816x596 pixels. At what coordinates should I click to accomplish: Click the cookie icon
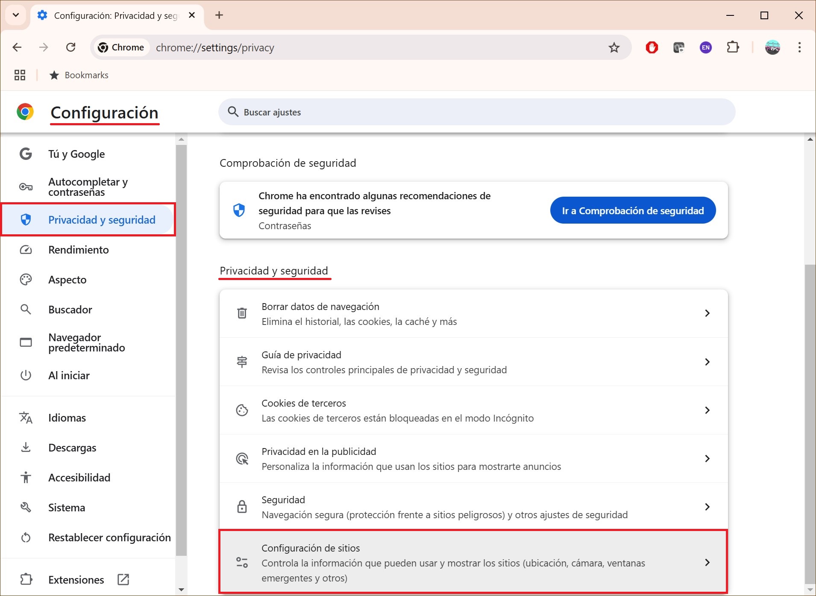pos(242,410)
